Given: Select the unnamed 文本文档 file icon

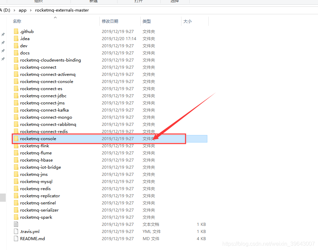Looking at the screenshot, I should click(x=16, y=224).
